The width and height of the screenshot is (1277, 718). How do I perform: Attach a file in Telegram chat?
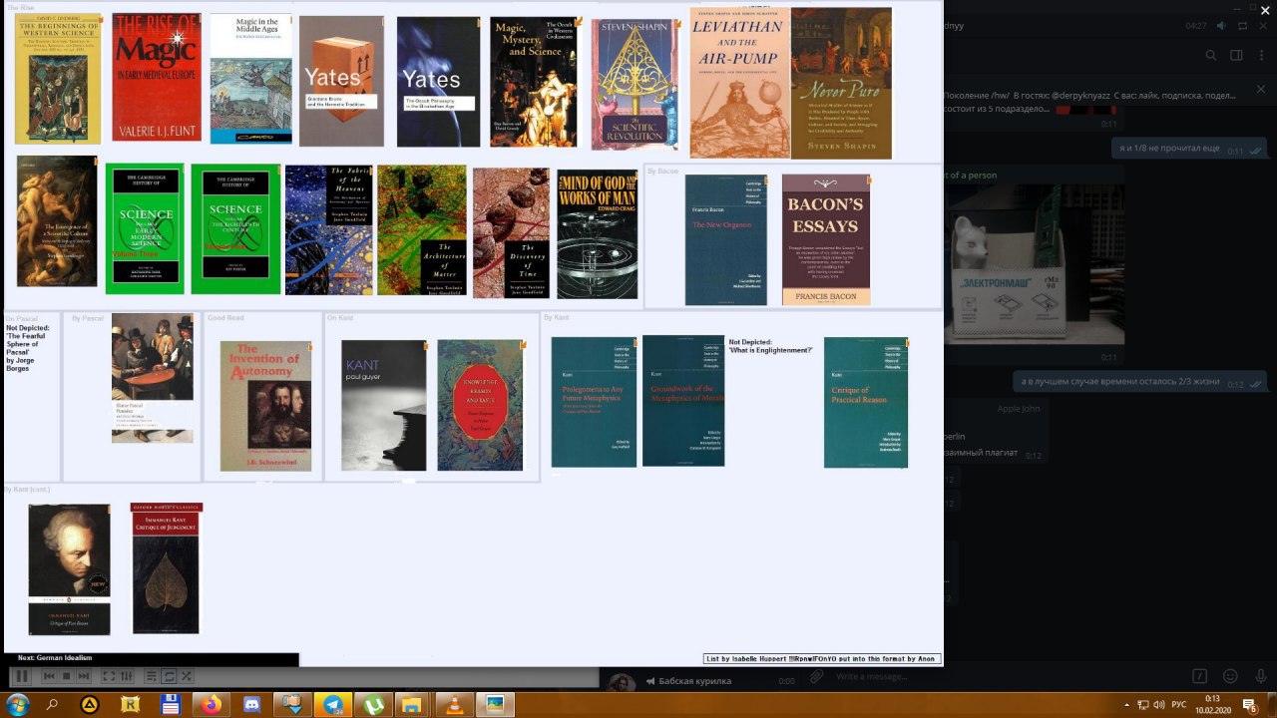[816, 677]
